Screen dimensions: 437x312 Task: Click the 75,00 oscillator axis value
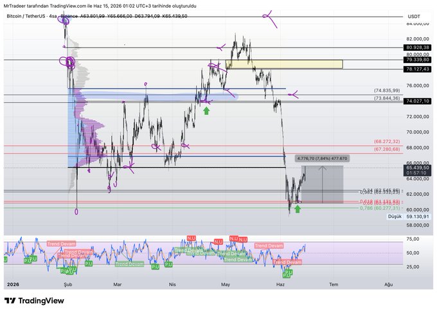click(x=413, y=239)
